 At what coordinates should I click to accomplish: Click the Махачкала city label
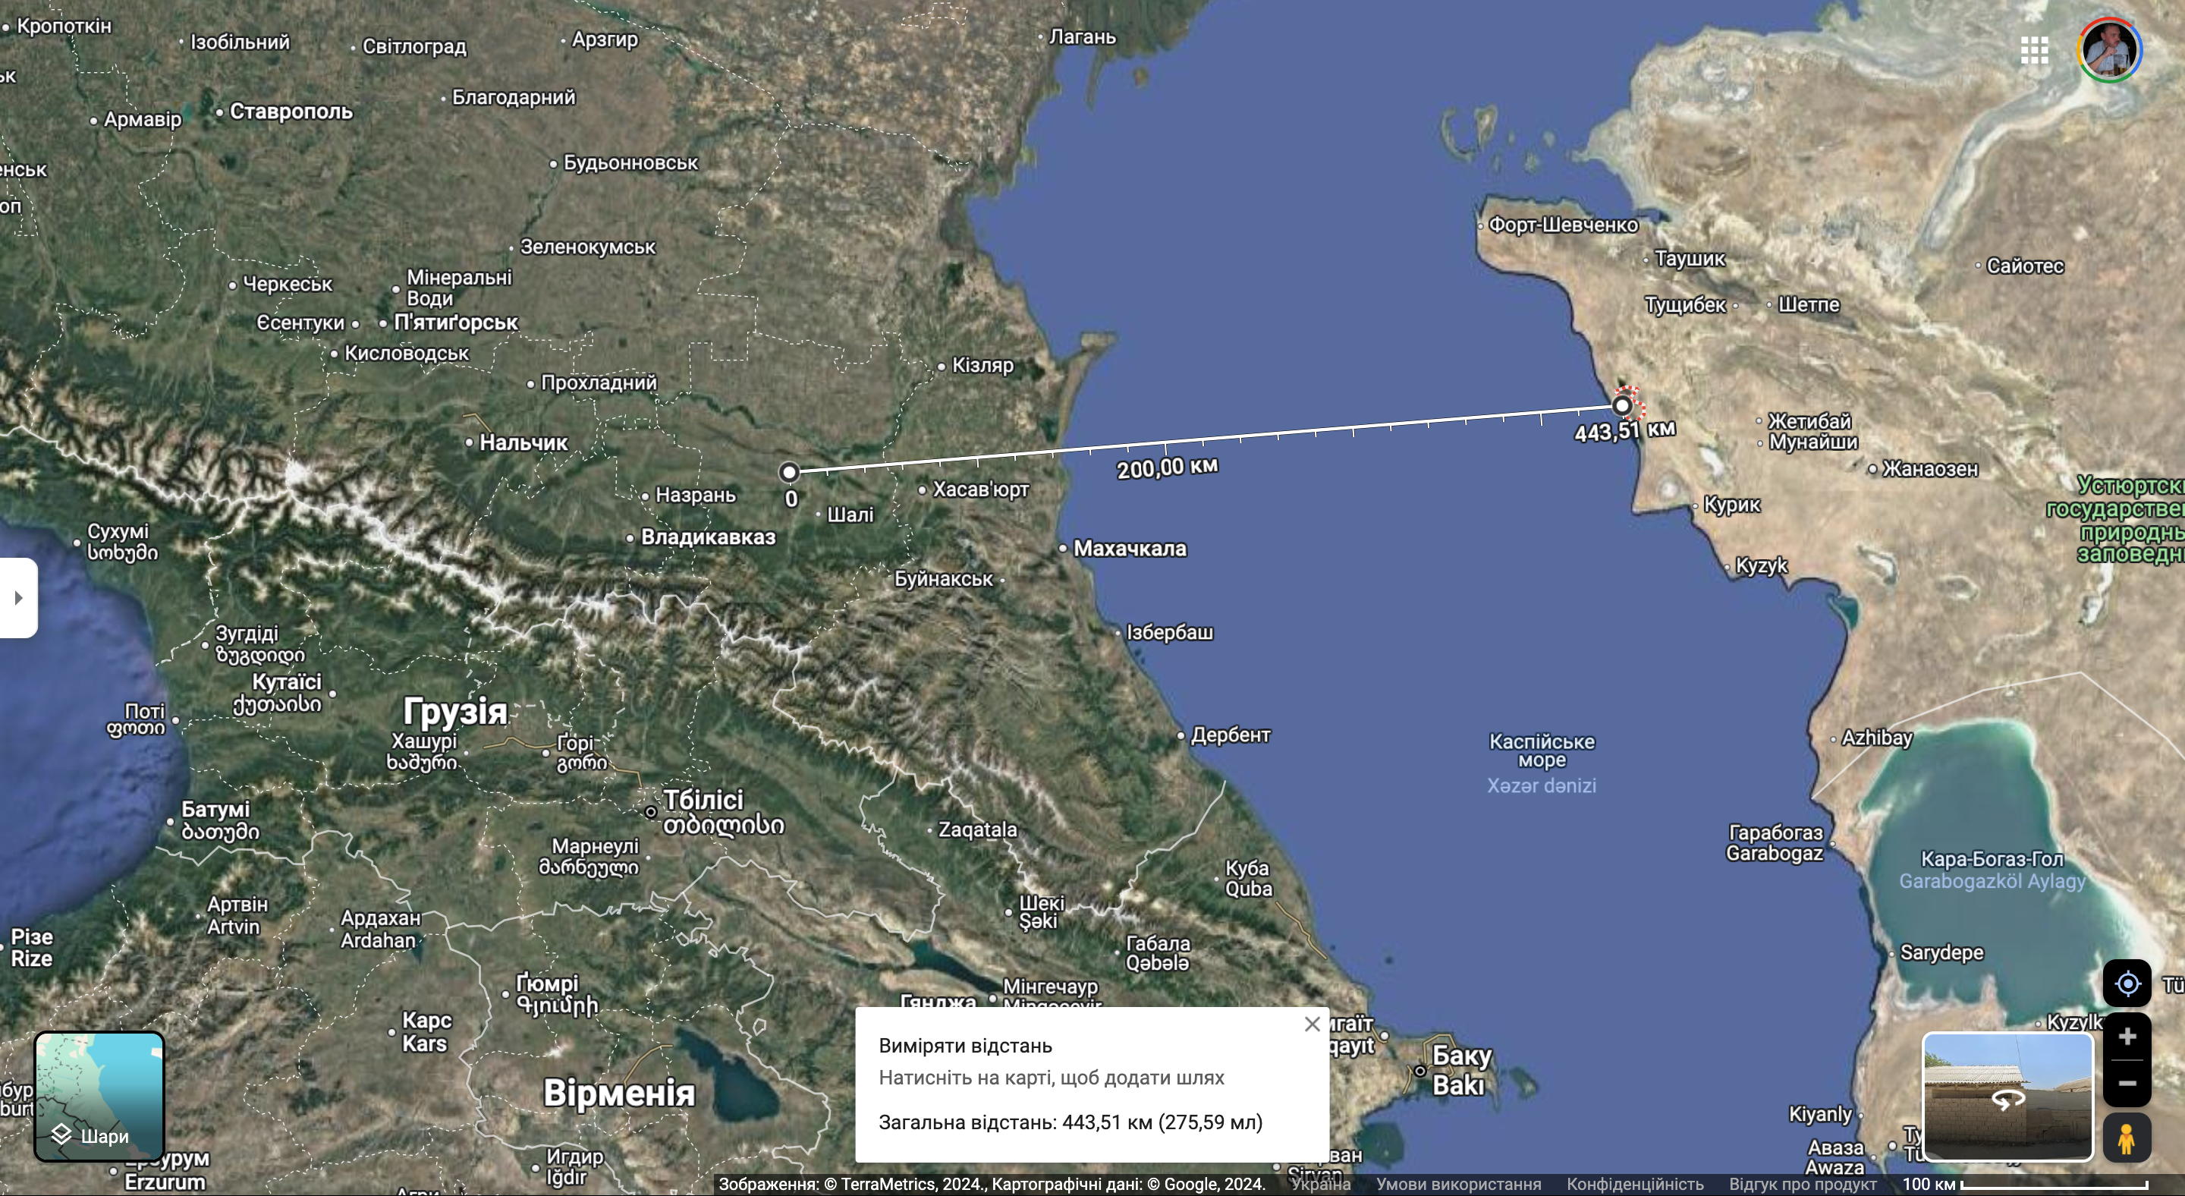click(1129, 549)
